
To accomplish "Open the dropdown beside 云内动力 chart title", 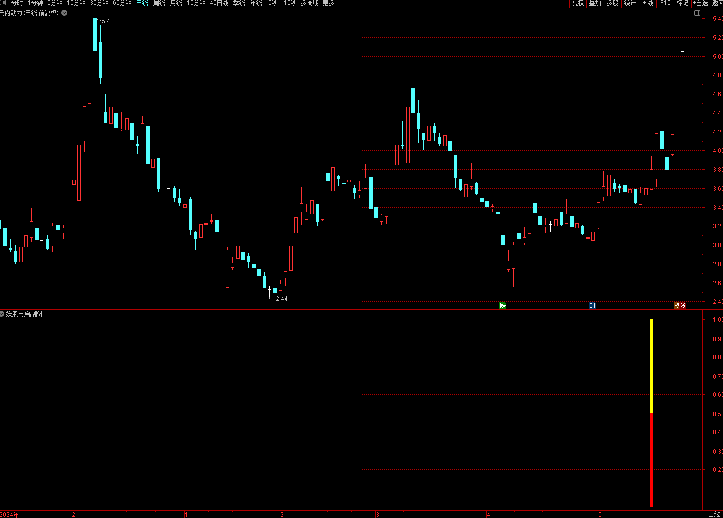I will point(64,13).
